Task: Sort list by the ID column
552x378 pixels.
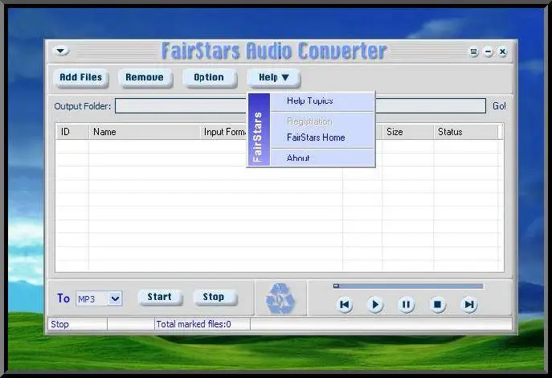Action: (72, 132)
